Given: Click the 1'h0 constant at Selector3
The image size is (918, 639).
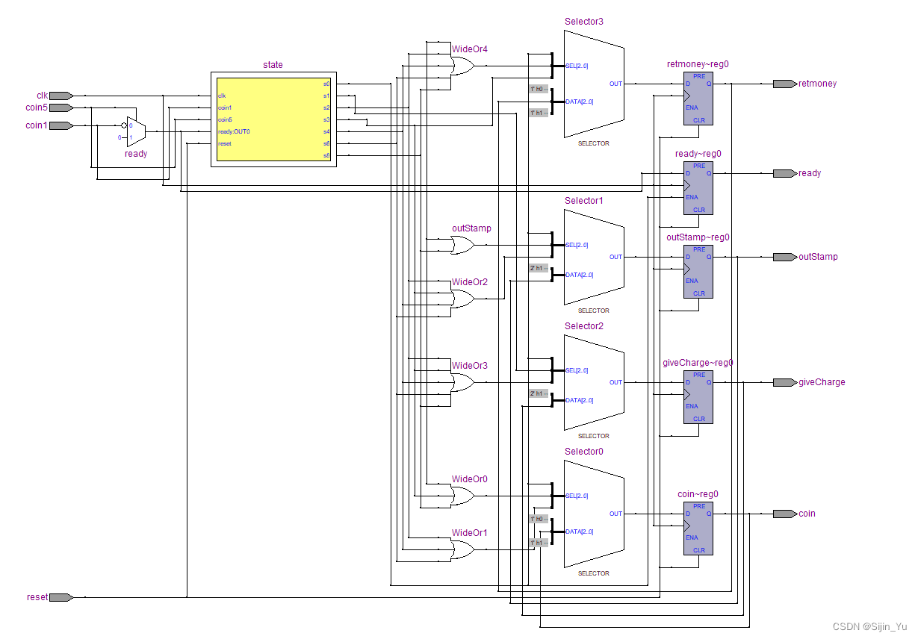Looking at the screenshot, I should pyautogui.click(x=539, y=89).
